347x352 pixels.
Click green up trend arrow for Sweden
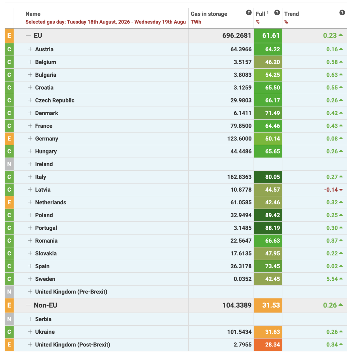(x=341, y=278)
